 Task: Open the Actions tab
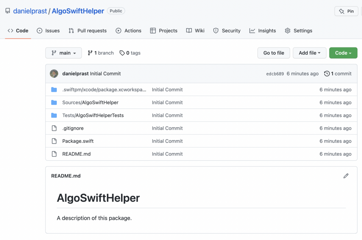click(x=129, y=31)
